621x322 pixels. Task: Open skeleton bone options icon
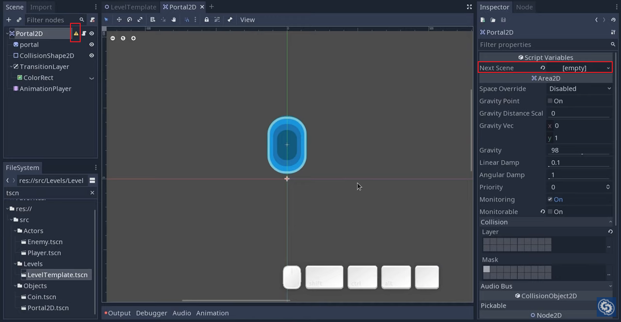click(x=230, y=20)
